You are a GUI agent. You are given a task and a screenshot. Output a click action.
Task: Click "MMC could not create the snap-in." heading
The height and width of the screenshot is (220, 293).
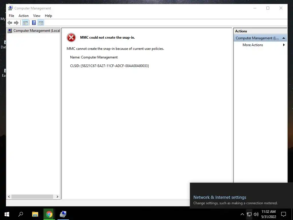pos(108,38)
